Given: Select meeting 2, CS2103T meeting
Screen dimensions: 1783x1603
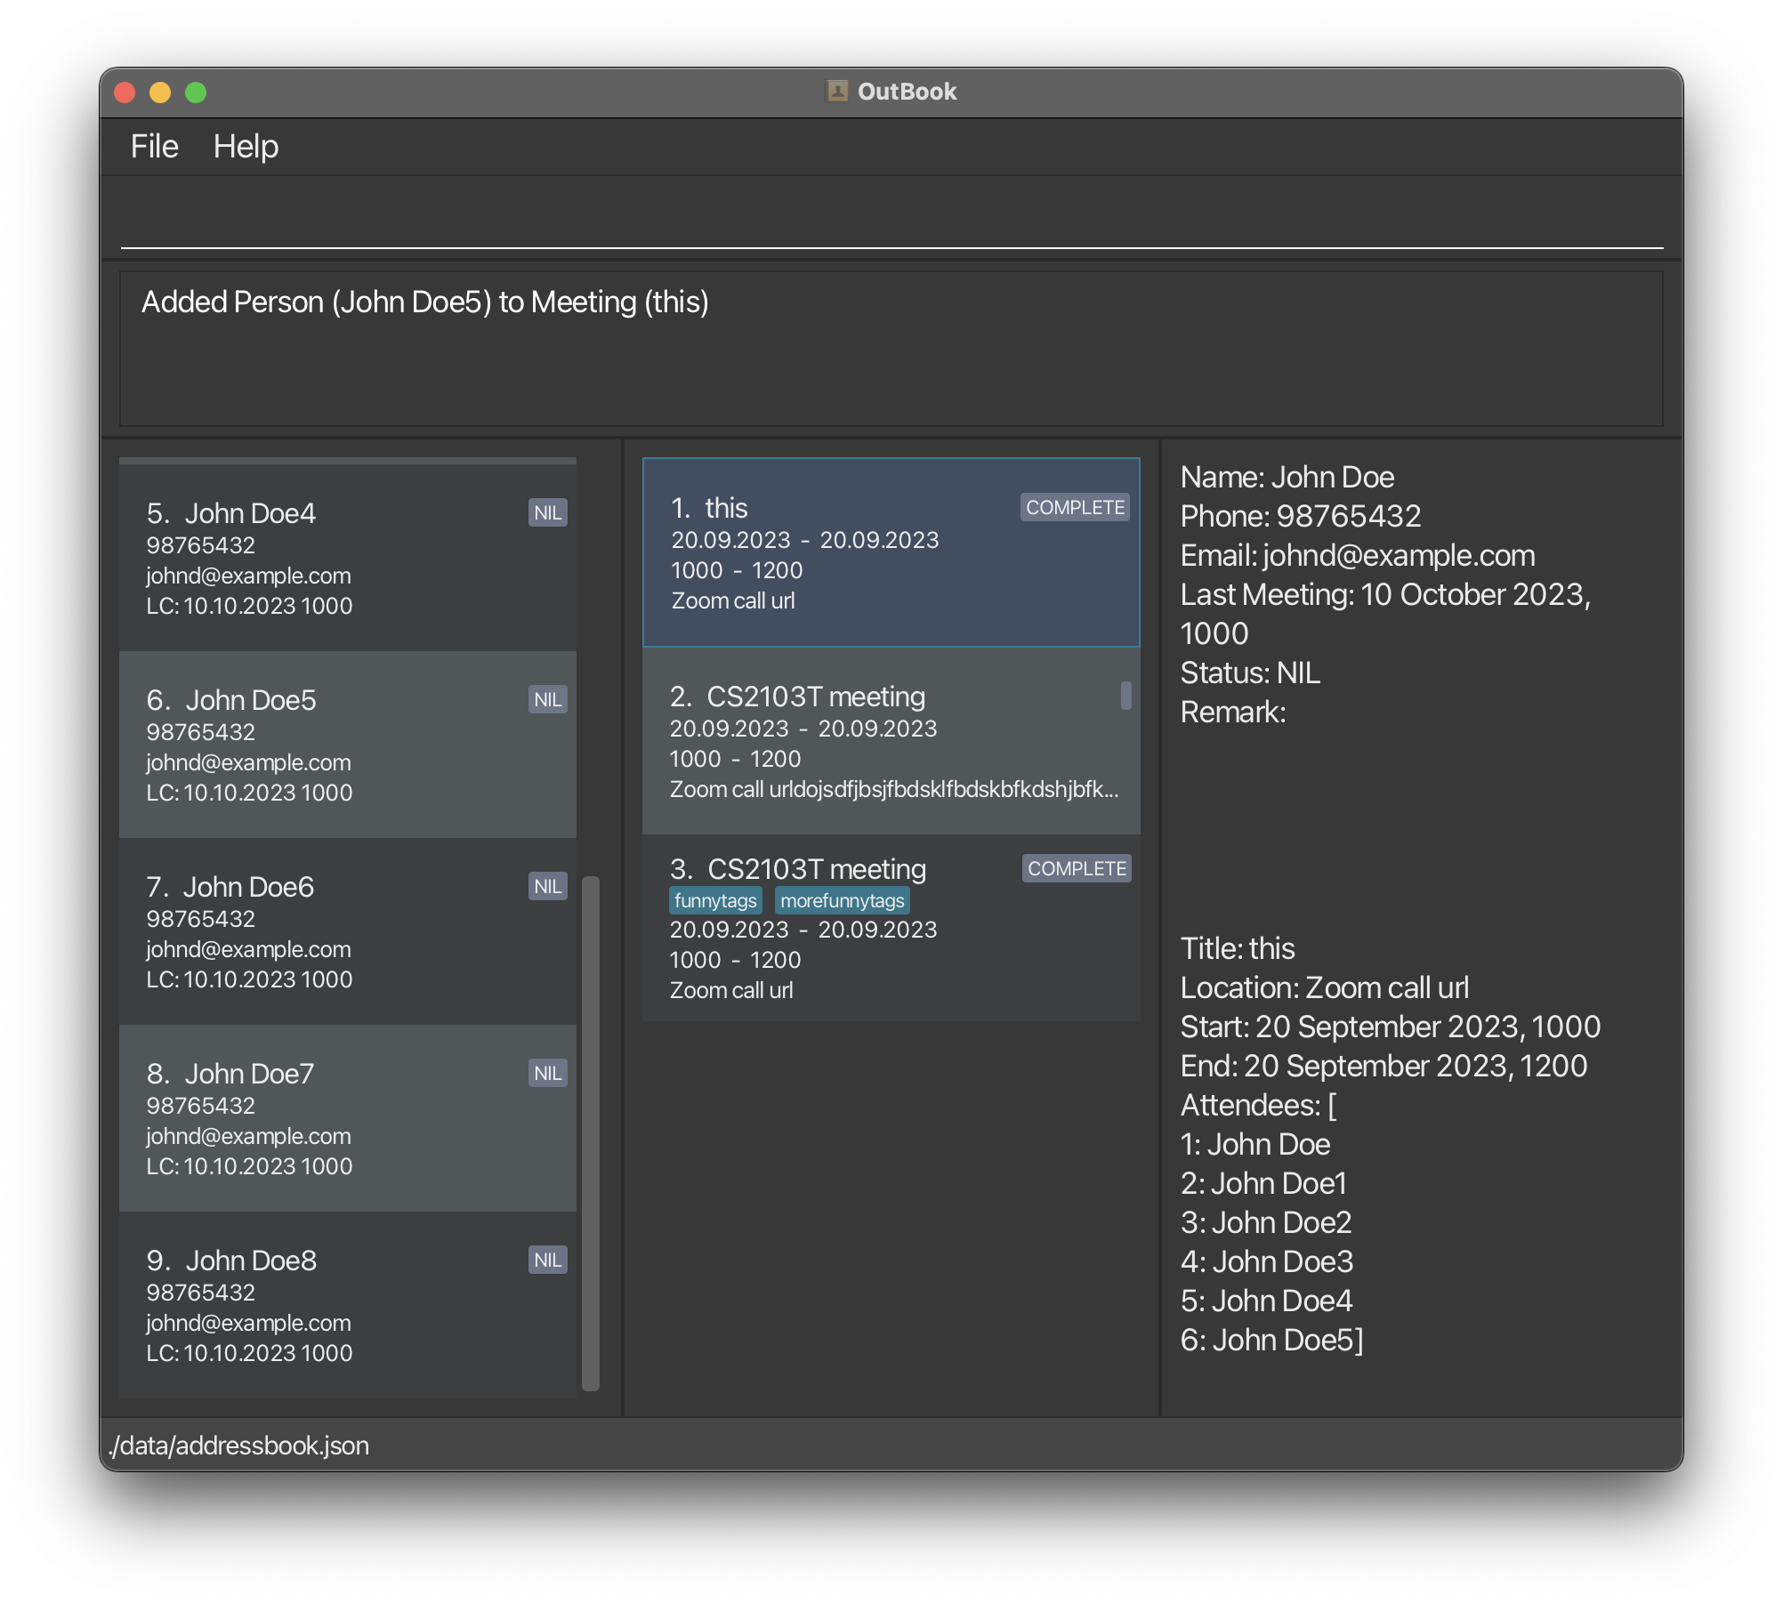Looking at the screenshot, I should pos(890,742).
